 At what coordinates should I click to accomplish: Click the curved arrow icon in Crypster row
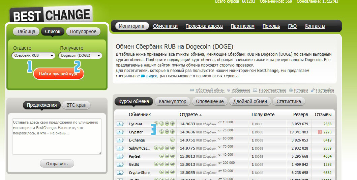click(x=161, y=132)
